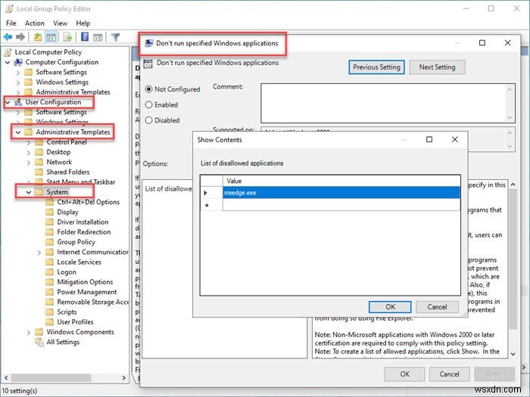The width and height of the screenshot is (530, 397).
Task: Click the All Settings icon in tree
Action: [x=39, y=342]
